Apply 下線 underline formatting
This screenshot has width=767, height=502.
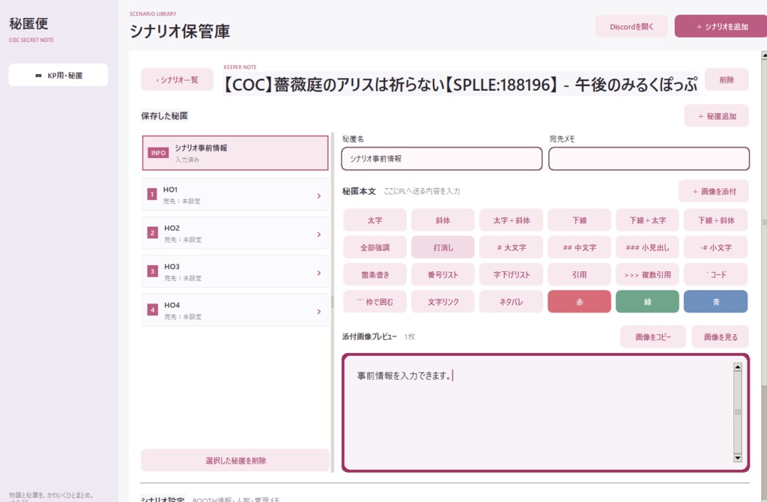[579, 220]
